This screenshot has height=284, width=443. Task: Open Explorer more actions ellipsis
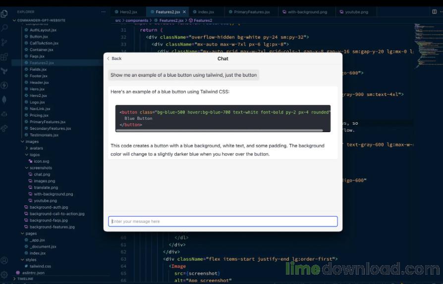pos(103,12)
